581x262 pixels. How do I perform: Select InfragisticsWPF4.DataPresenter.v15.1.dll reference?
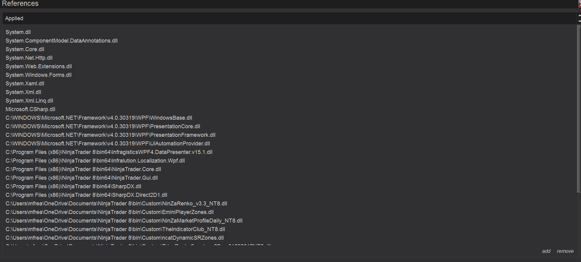(x=109, y=152)
